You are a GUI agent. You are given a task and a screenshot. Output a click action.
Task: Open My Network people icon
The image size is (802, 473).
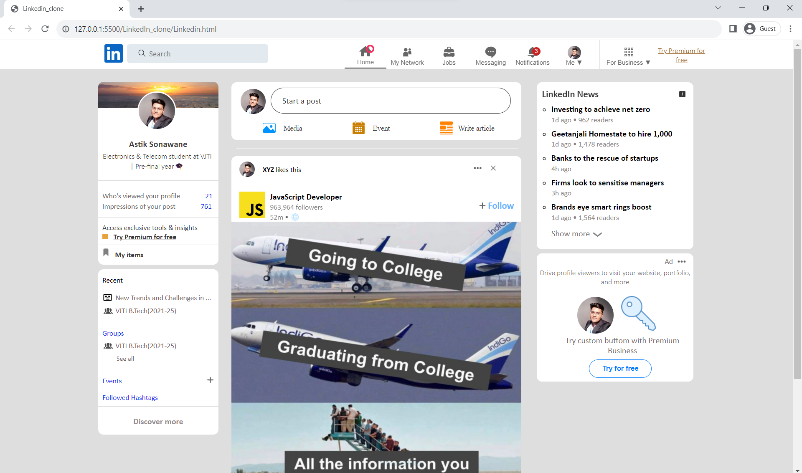407,52
